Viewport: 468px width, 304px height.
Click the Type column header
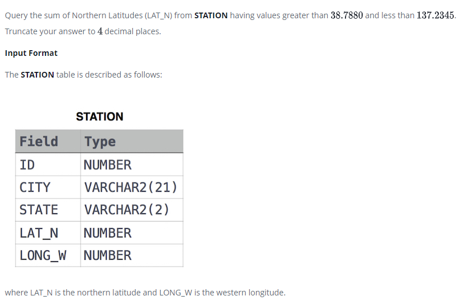click(x=132, y=141)
